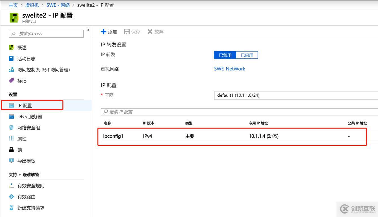Go to SWE - 网络 via breadcrumb
Screen dimensions: 378x217
[x=58, y=5]
